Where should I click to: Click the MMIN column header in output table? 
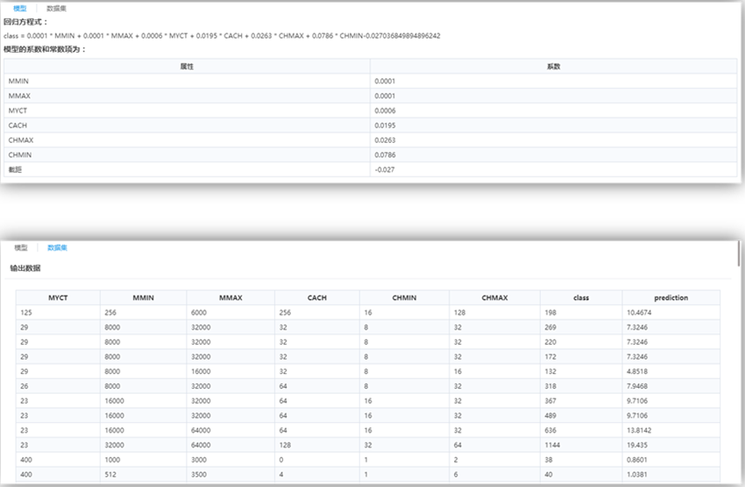click(x=143, y=297)
